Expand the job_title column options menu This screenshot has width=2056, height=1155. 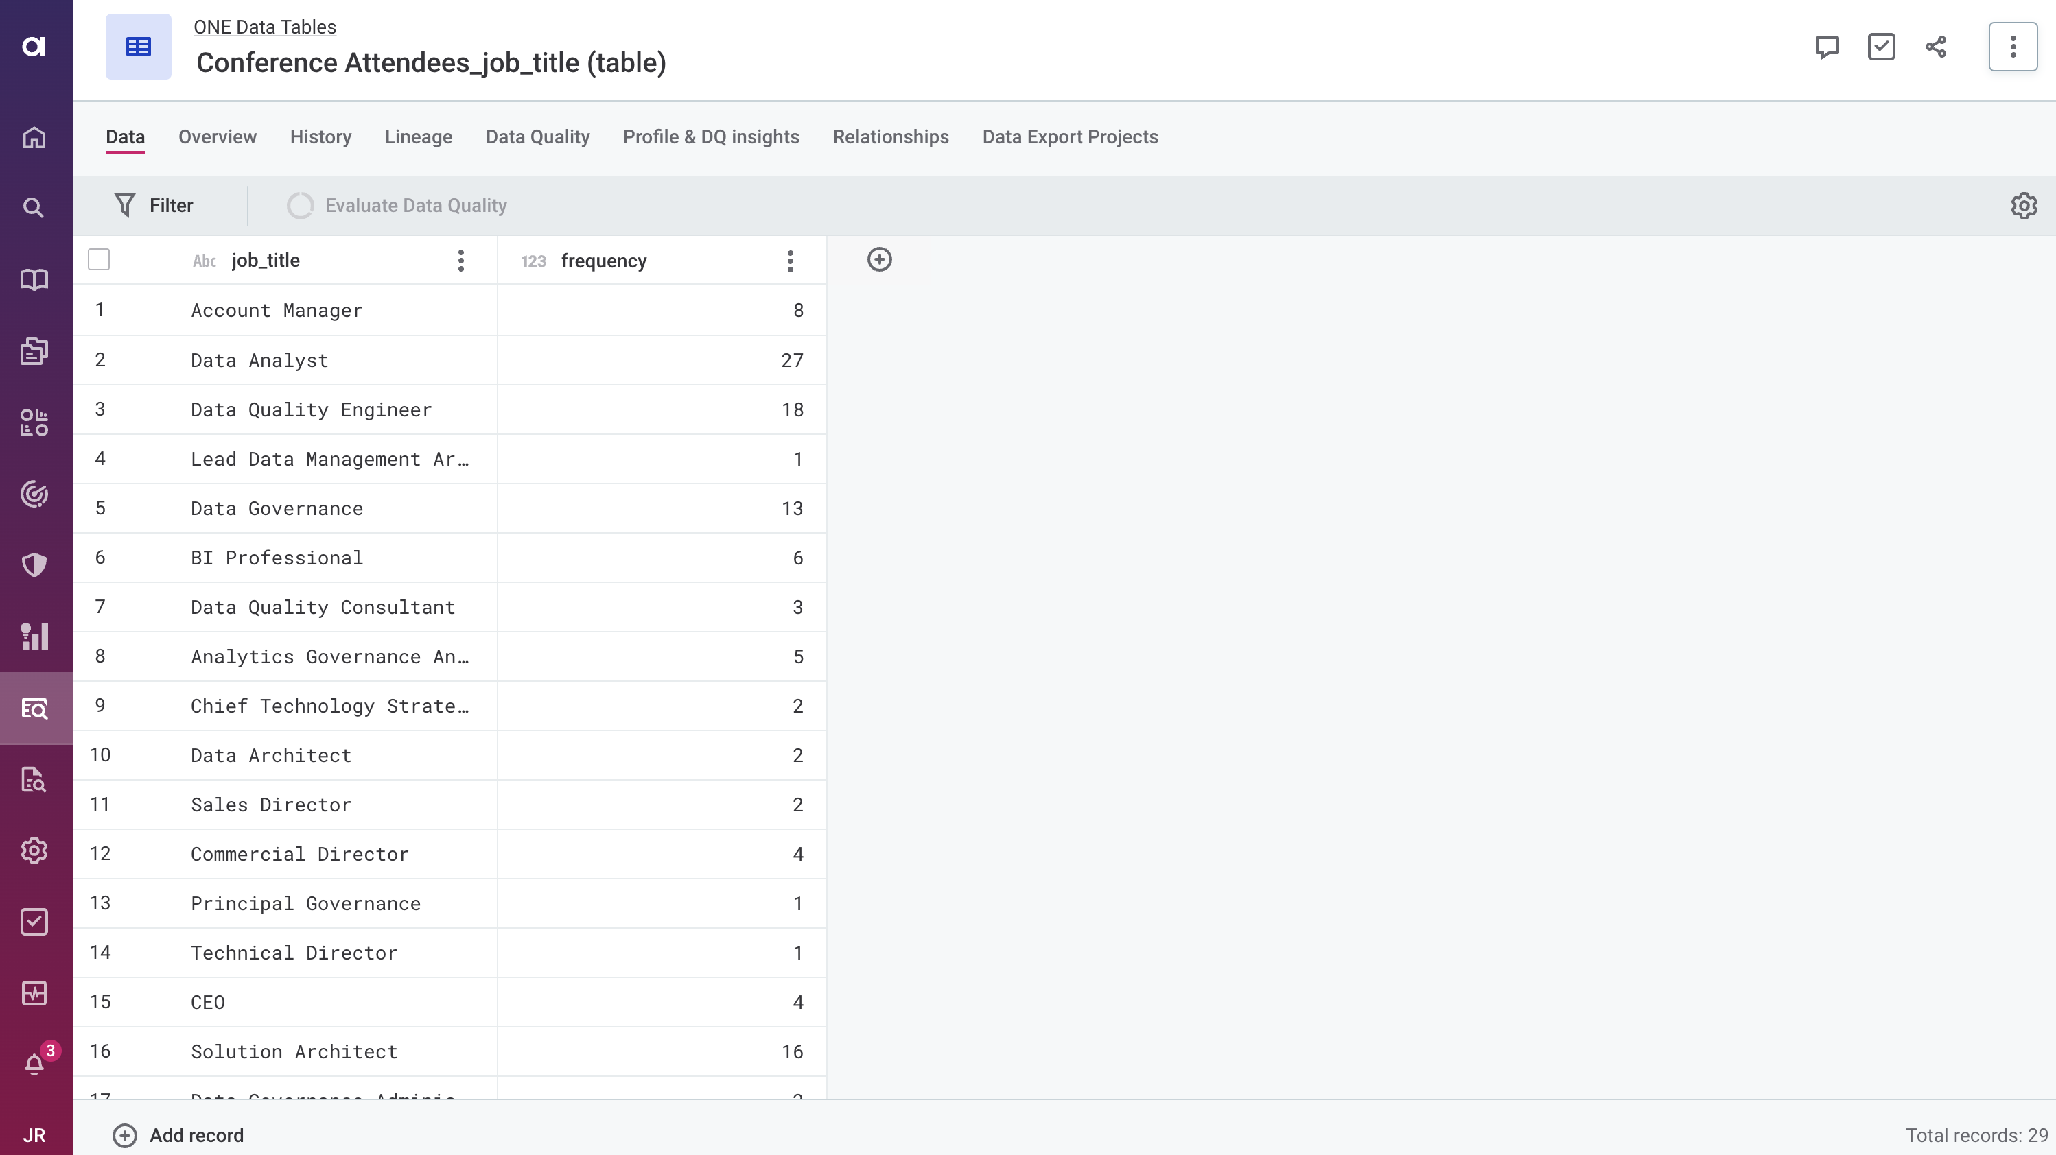coord(460,260)
